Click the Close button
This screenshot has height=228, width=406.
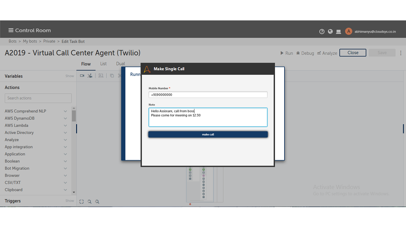[x=353, y=53]
